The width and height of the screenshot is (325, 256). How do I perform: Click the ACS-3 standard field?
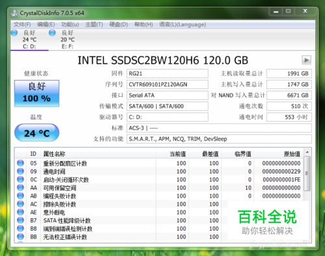[x=219, y=128]
